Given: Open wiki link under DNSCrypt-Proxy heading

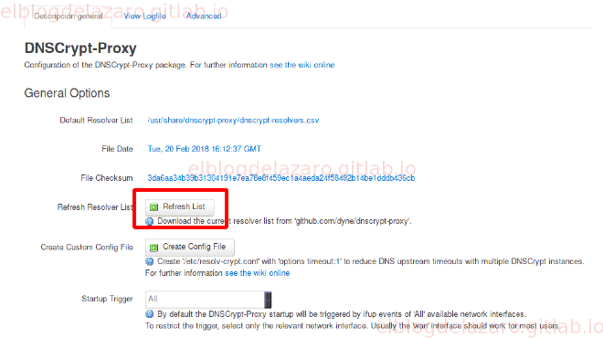Looking at the screenshot, I should 301,65.
